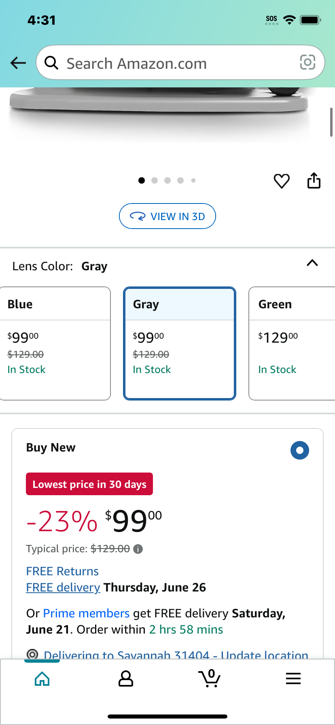This screenshot has width=335, height=725.
Task: Click the VIEW IN 3D button
Action: pos(167,216)
